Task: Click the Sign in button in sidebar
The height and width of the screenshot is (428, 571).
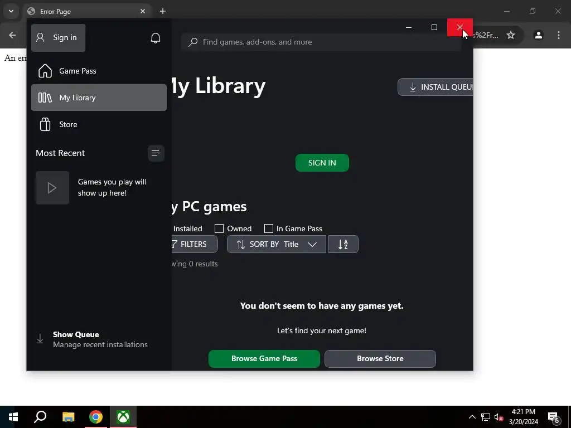Action: (58, 37)
